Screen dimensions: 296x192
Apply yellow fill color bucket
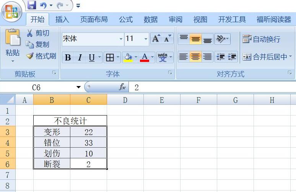128,57
